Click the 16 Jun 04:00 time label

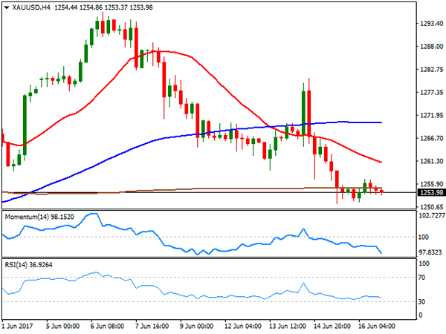tap(377, 326)
